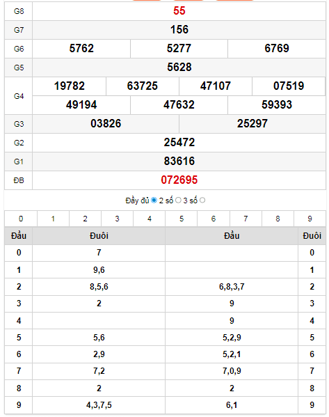This screenshot has width=329, height=417.
Task: Click G5 result number 5628
Action: tap(179, 67)
